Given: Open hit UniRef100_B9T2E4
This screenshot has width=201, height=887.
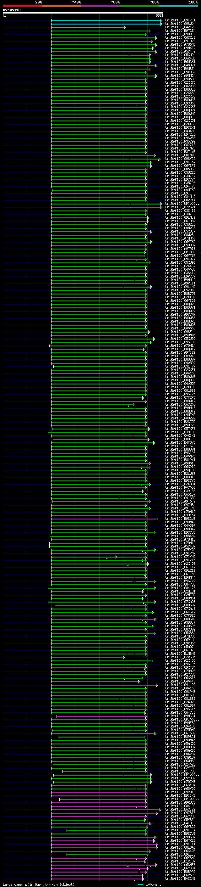Looking at the screenshot, I should coord(180,31).
